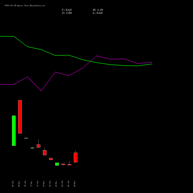Click the 17 Dec doji candle
Image resolution: width=193 pixels, height=193 pixels.
click(32, 148)
